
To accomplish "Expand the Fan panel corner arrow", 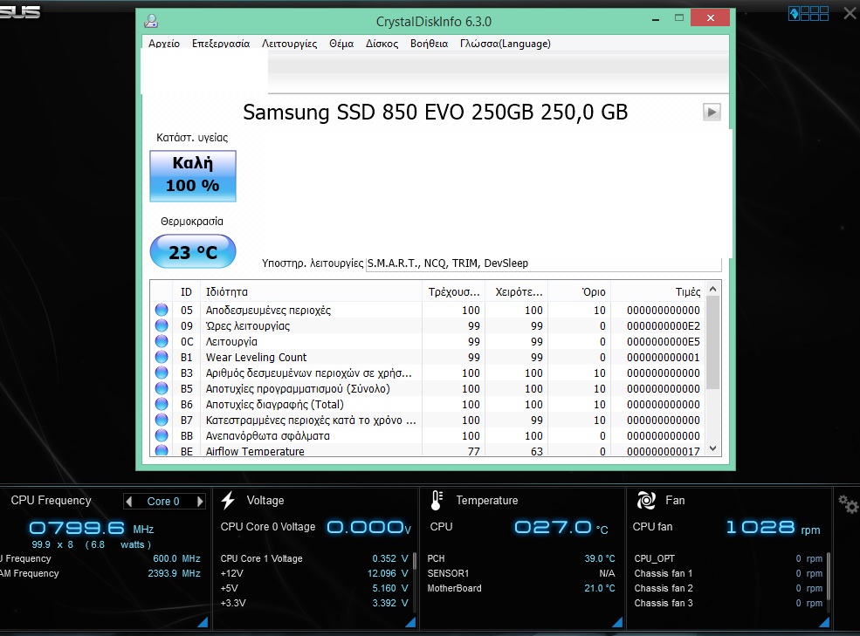I will pyautogui.click(x=824, y=621).
